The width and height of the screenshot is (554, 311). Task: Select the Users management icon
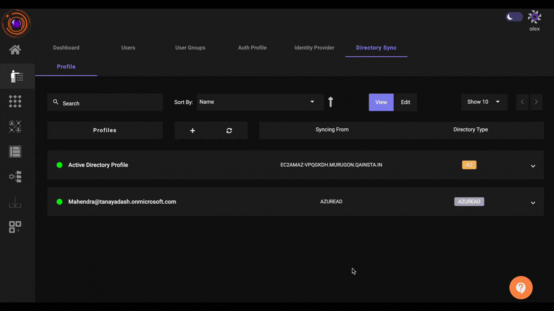point(15,76)
